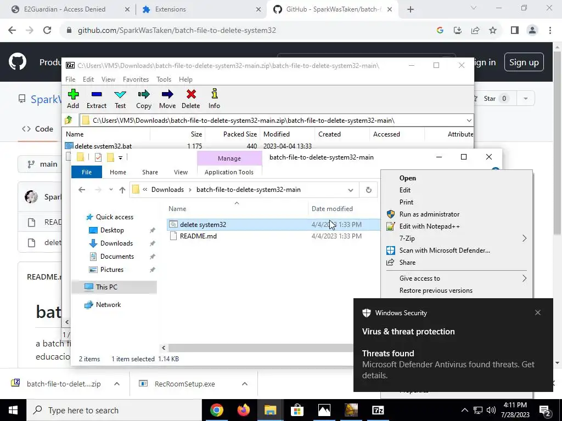Open the Windows Start menu
562x421 pixels.
click(x=13, y=410)
